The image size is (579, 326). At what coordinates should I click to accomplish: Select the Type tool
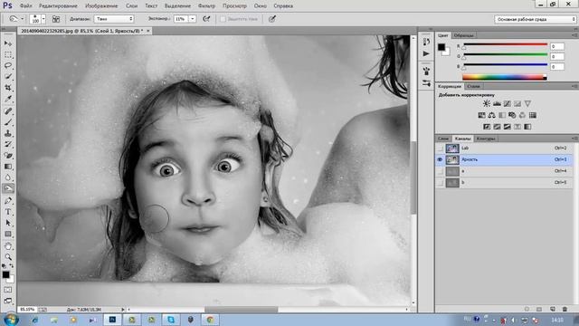click(x=8, y=212)
